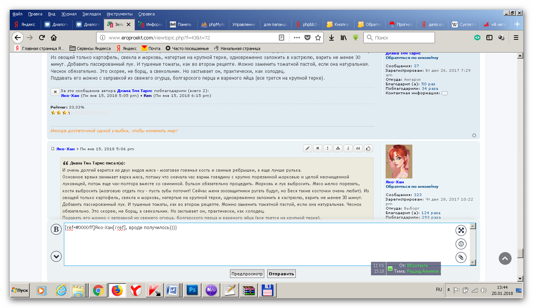Edit Яко-Хан's post with pencil icon
The height and width of the screenshot is (308, 533).
coord(307,148)
